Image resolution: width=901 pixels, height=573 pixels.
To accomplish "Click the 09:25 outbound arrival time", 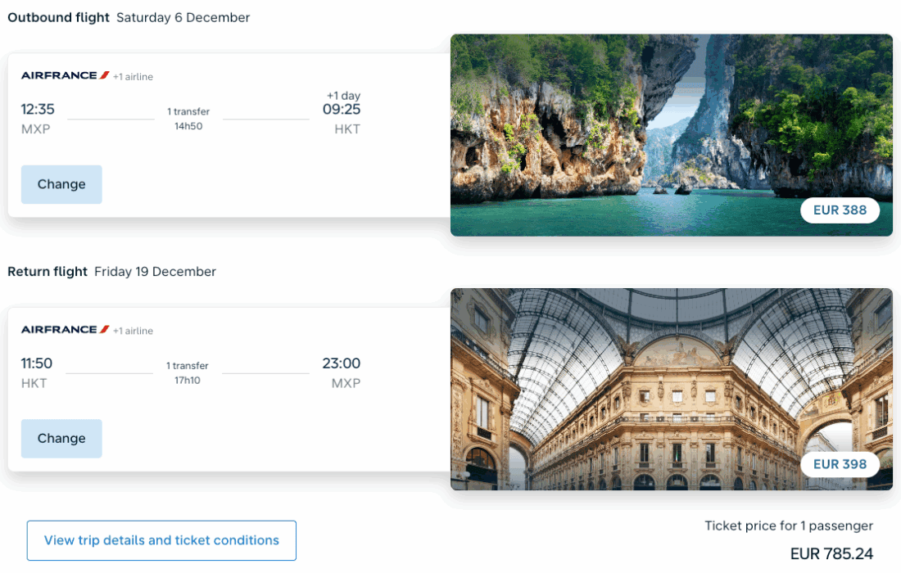I will (x=341, y=110).
